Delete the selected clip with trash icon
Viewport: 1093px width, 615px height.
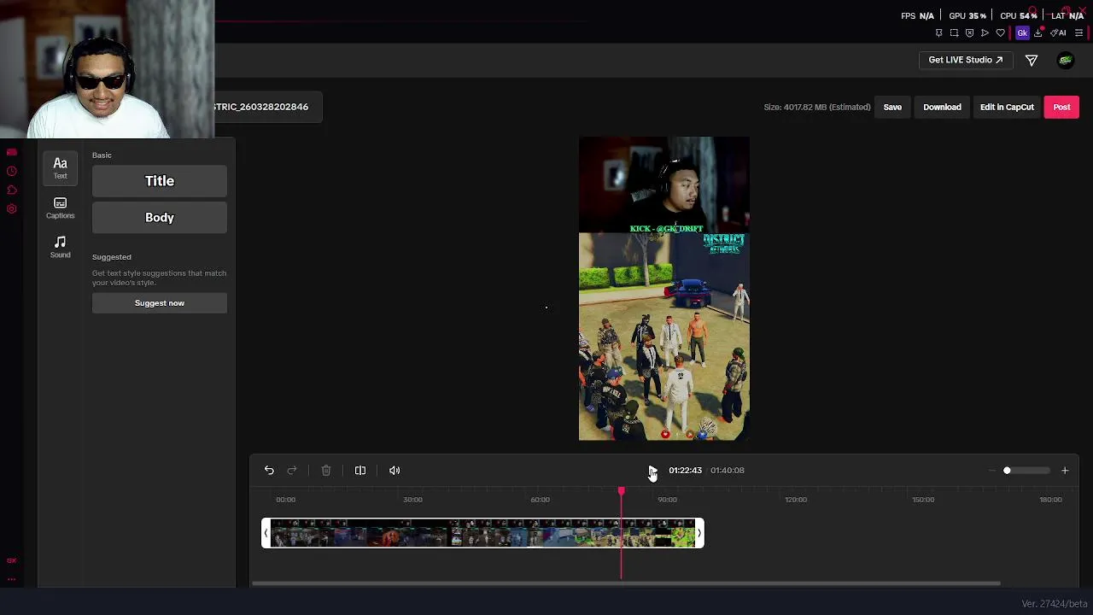[326, 471]
